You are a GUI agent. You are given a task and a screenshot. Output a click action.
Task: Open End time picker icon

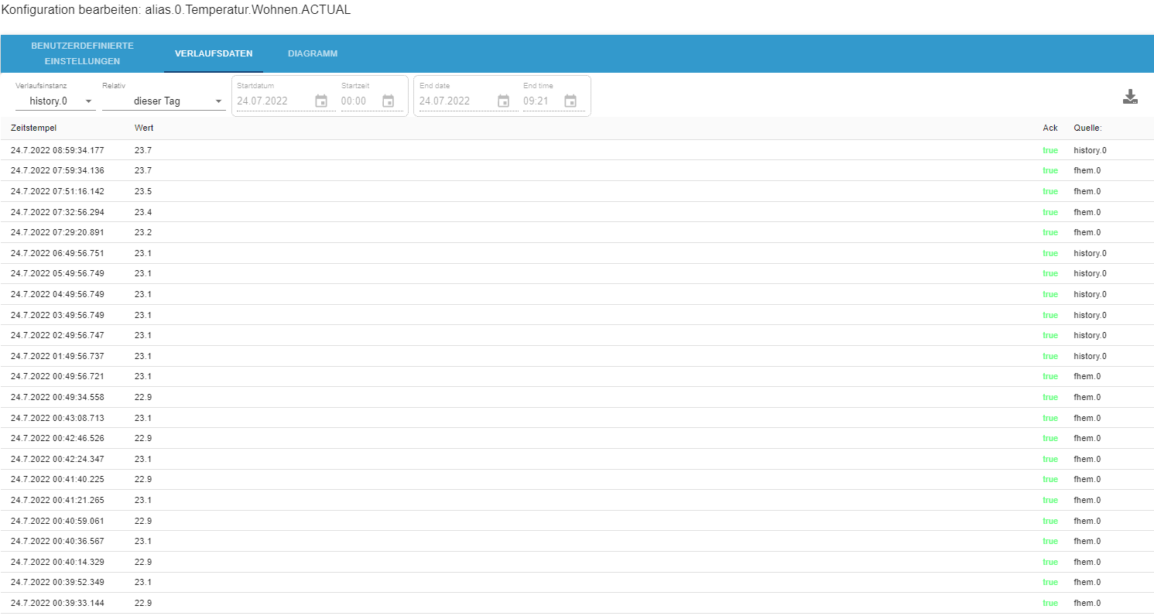(x=570, y=101)
